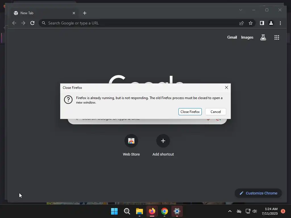Minimize the Chrome window
Viewport: 291px width, 218px height.
tap(254, 10)
